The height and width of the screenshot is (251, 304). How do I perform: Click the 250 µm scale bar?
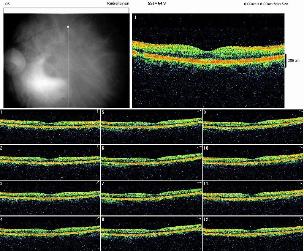[286, 60]
